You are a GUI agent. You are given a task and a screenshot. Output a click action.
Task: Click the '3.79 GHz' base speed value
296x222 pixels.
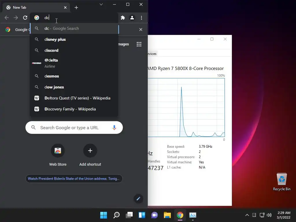206,147
